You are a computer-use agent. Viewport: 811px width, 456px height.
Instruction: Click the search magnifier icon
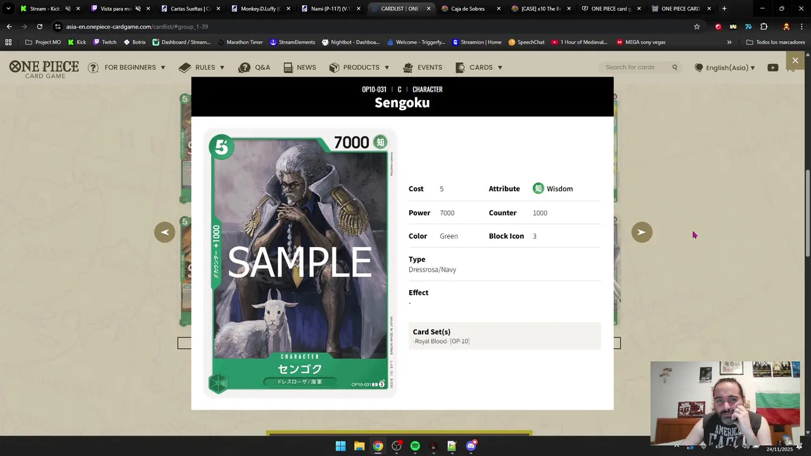click(x=675, y=67)
